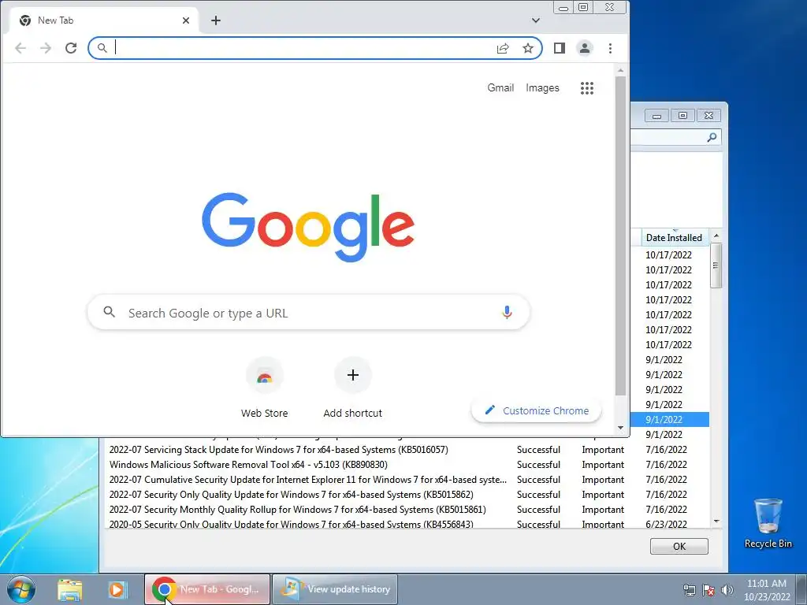
Task: Open the tab search chevron in Chrome
Action: coord(536,20)
